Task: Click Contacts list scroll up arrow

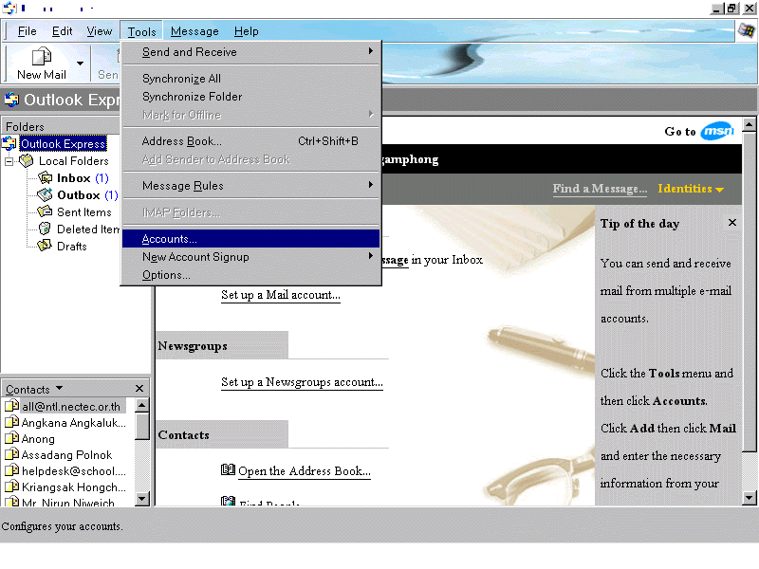Action: click(x=141, y=405)
